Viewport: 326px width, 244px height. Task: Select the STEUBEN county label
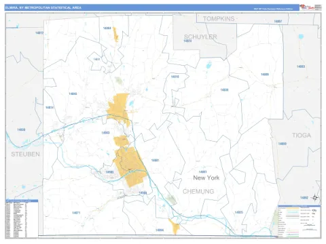point(25,154)
